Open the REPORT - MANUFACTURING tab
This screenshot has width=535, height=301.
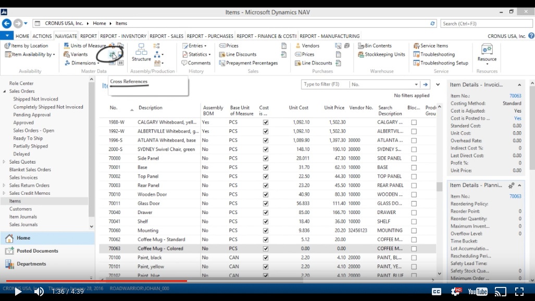click(x=330, y=36)
